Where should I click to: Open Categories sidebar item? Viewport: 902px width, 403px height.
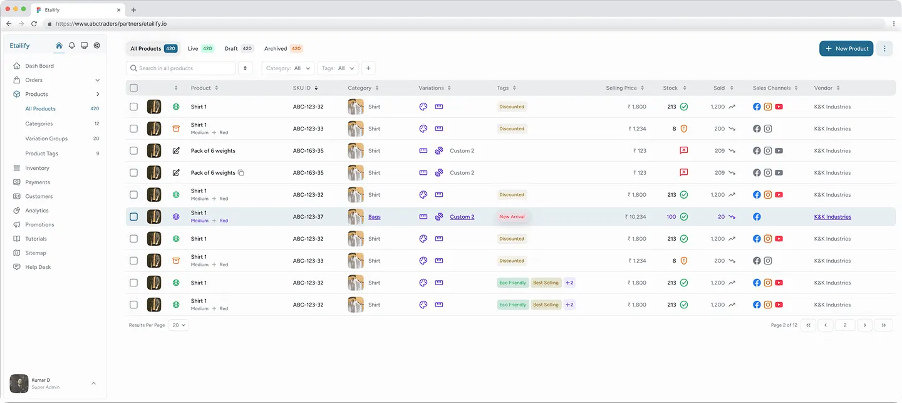coord(39,123)
